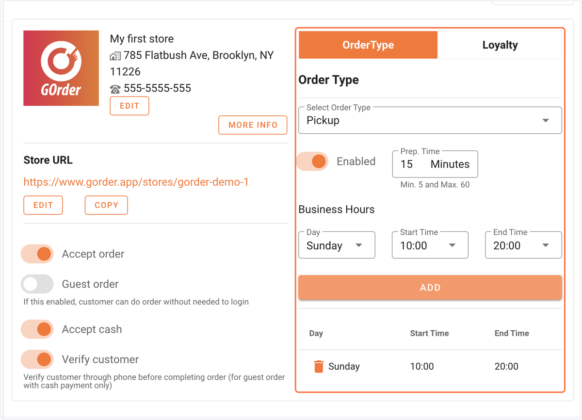Screen dimensions: 582x420
Task: Open the Day dropdown showing Sunday
Action: tap(337, 245)
